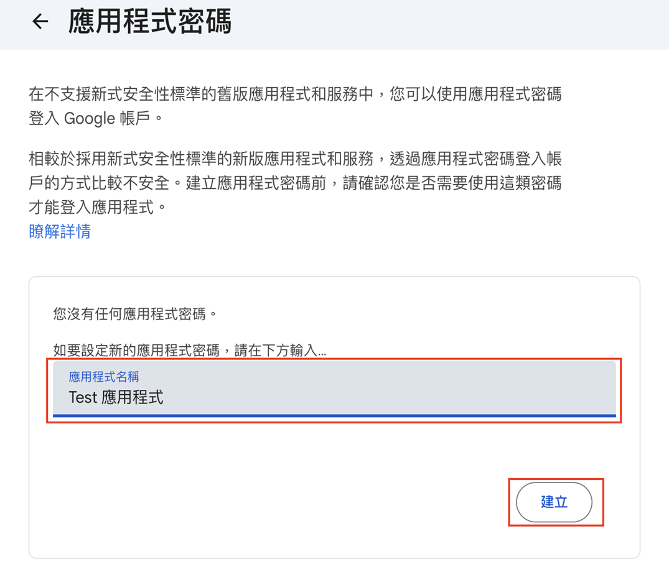Click the 應用程式名稱 floating field label
The image size is (669, 572).
pos(103,377)
